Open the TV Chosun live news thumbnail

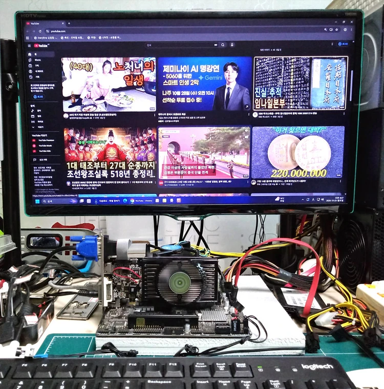(x=204, y=153)
